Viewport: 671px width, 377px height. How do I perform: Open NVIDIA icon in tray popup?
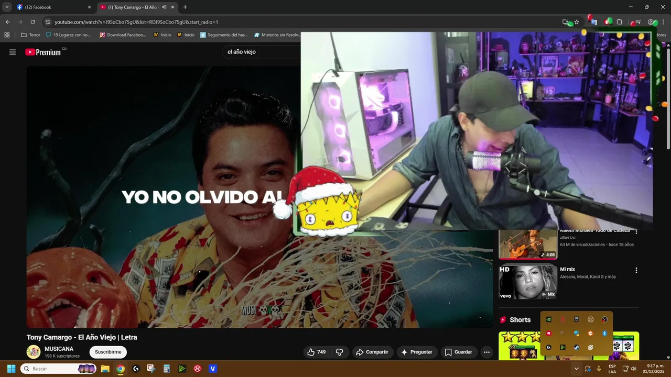[548, 319]
